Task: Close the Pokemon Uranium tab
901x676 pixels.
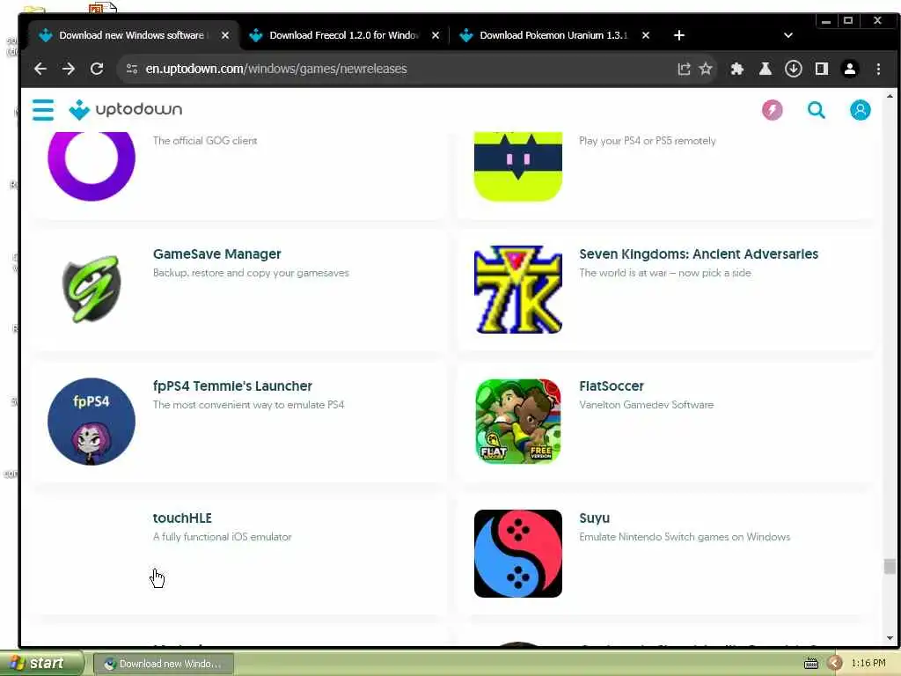Action: pyautogui.click(x=646, y=35)
